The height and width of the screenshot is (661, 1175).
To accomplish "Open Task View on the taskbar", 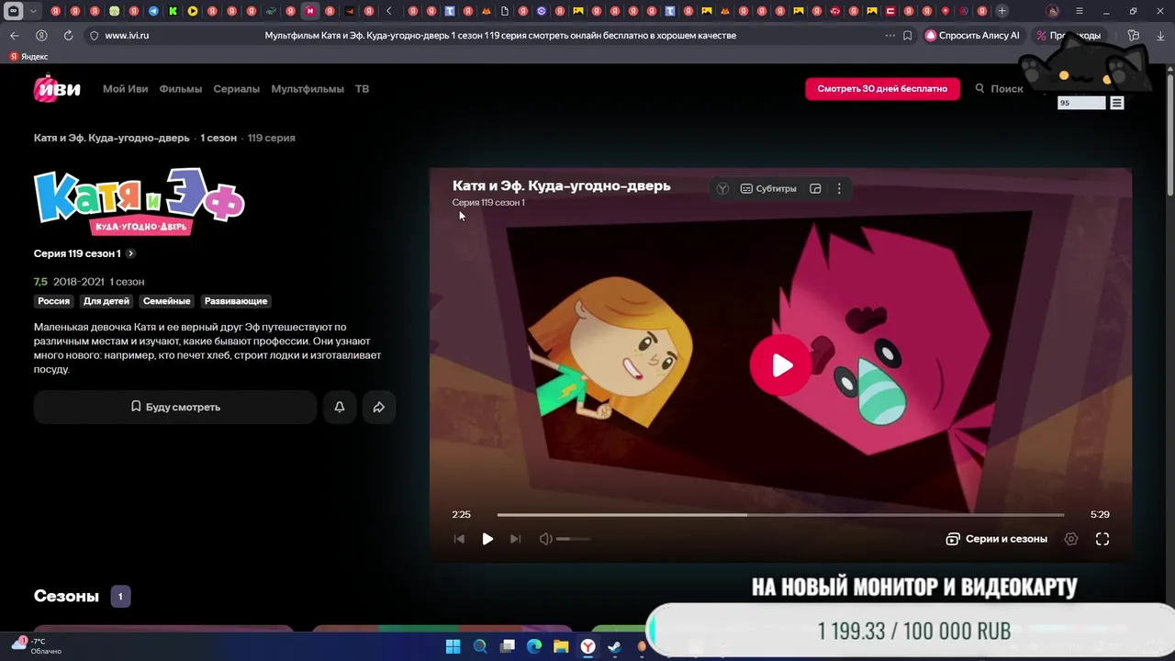I will click(508, 647).
